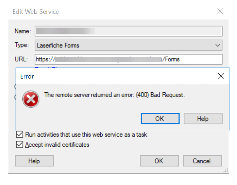Image resolution: width=237 pixels, height=185 pixels.
Task: Click the Run activities label text
Action: click(x=86, y=134)
